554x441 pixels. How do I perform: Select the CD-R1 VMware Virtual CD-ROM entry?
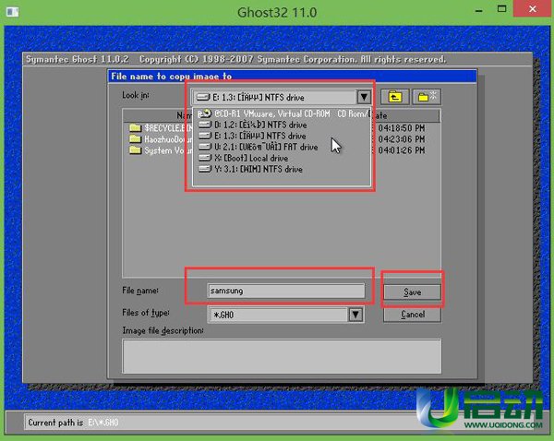point(283,113)
